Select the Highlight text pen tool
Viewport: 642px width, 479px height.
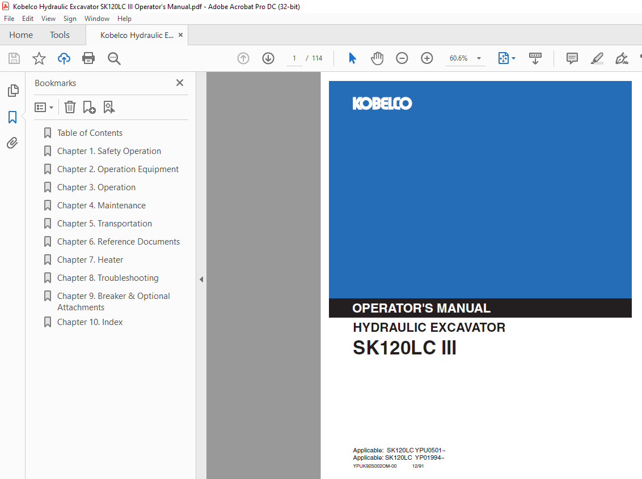(x=597, y=58)
